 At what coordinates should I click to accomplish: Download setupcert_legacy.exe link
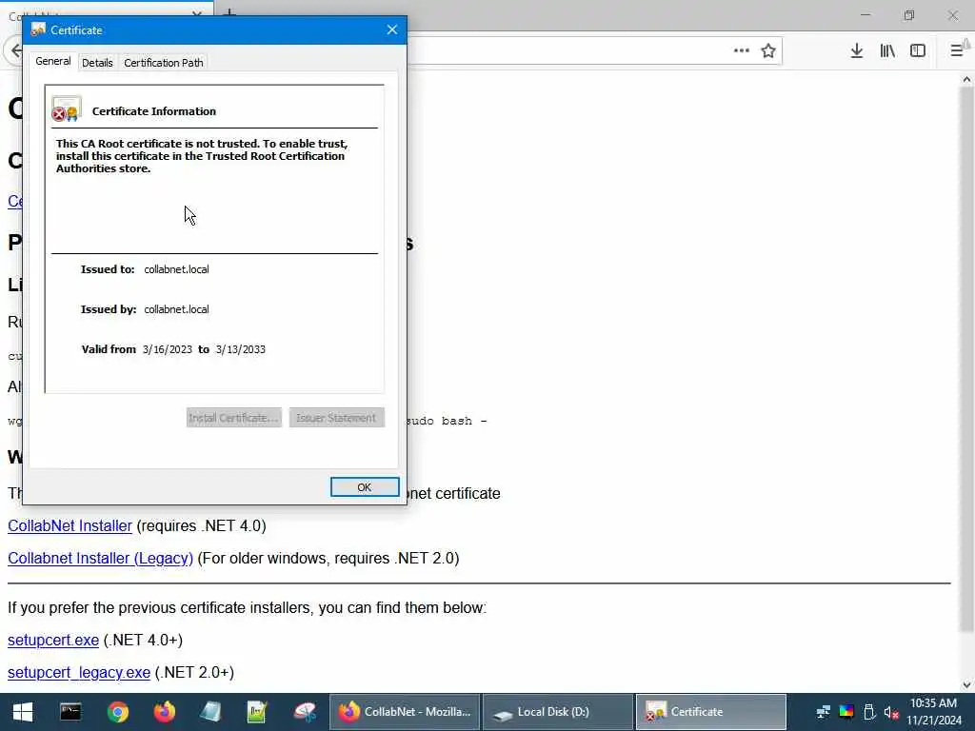(79, 673)
